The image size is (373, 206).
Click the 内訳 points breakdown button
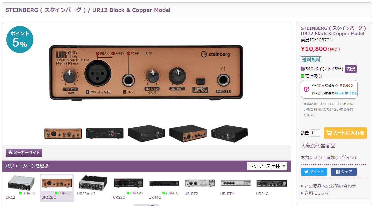[x=351, y=69]
